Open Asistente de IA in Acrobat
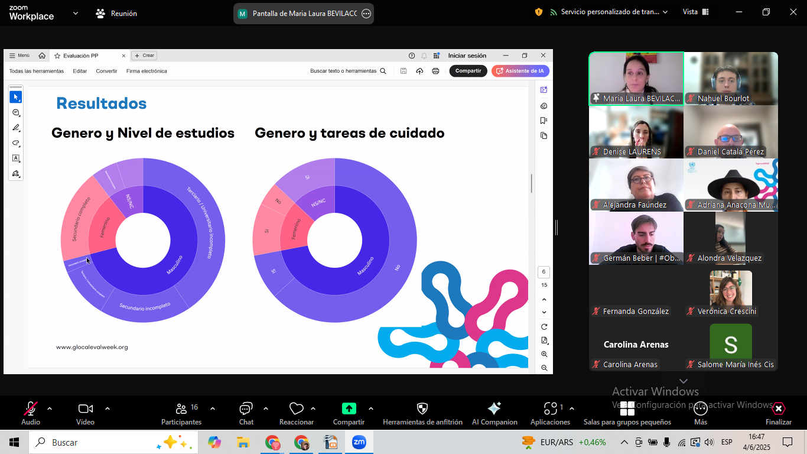The width and height of the screenshot is (807, 454). [520, 71]
